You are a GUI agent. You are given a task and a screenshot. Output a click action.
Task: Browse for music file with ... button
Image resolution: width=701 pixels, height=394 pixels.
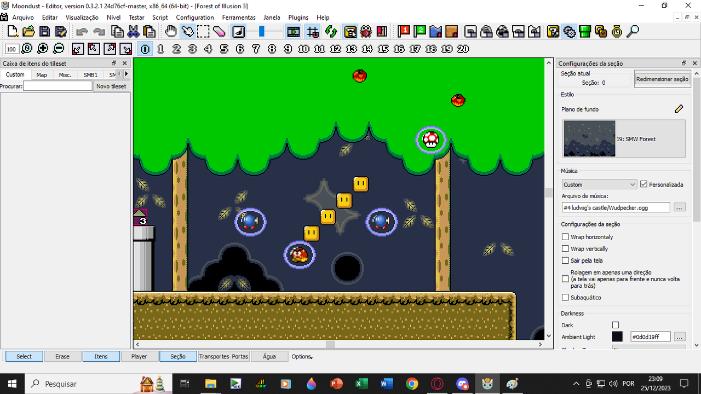coord(679,207)
